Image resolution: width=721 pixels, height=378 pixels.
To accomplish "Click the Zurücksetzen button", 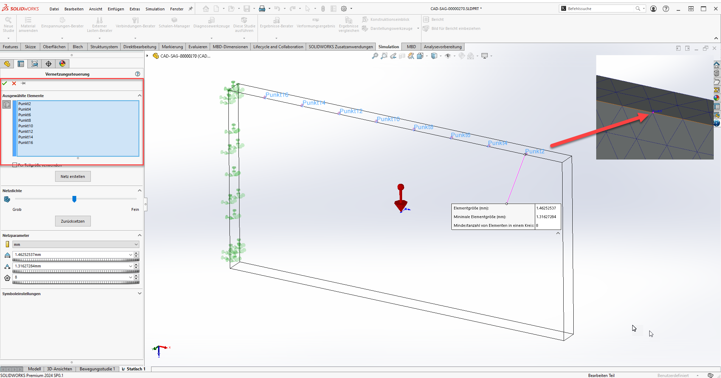I will 73,221.
